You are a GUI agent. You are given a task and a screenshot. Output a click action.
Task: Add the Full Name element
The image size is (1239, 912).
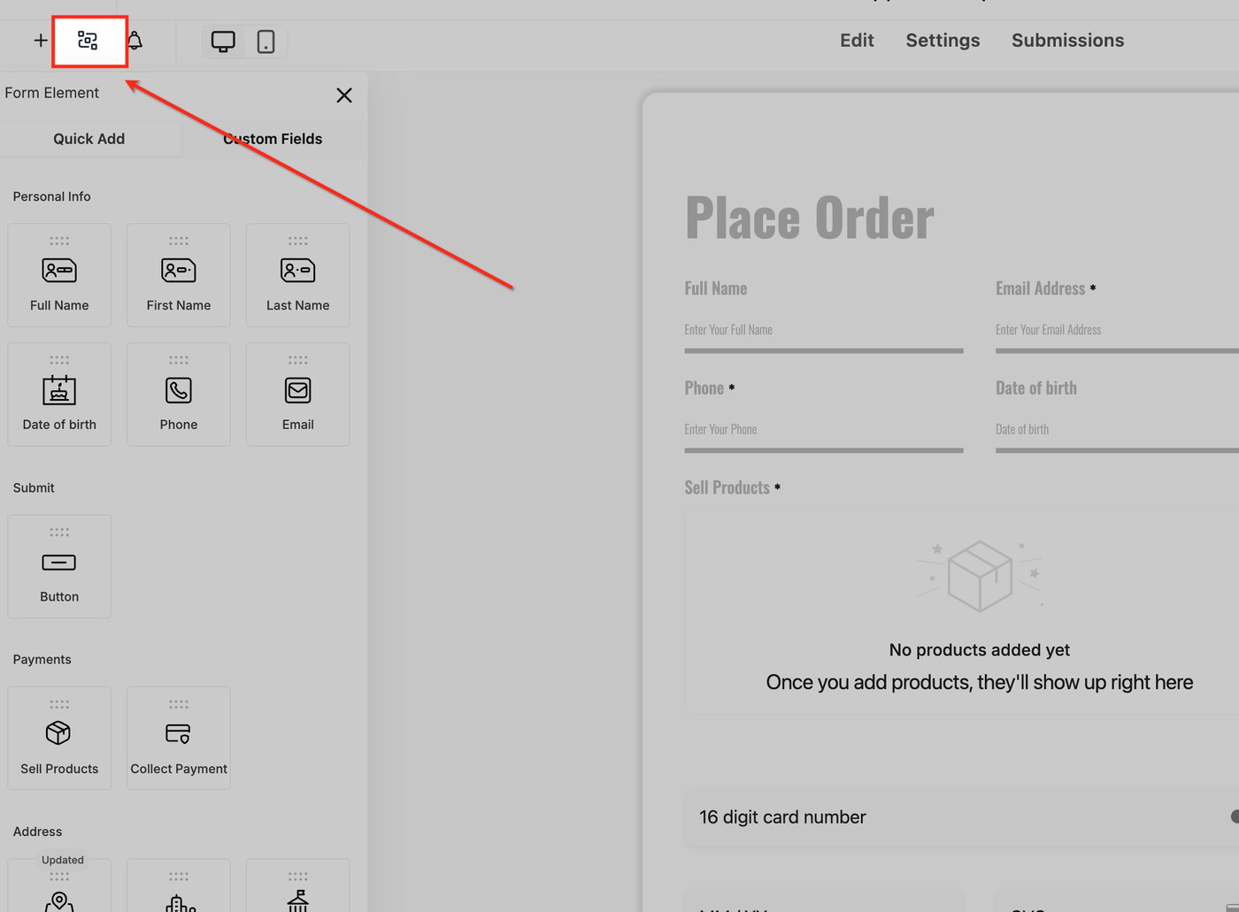tap(59, 275)
